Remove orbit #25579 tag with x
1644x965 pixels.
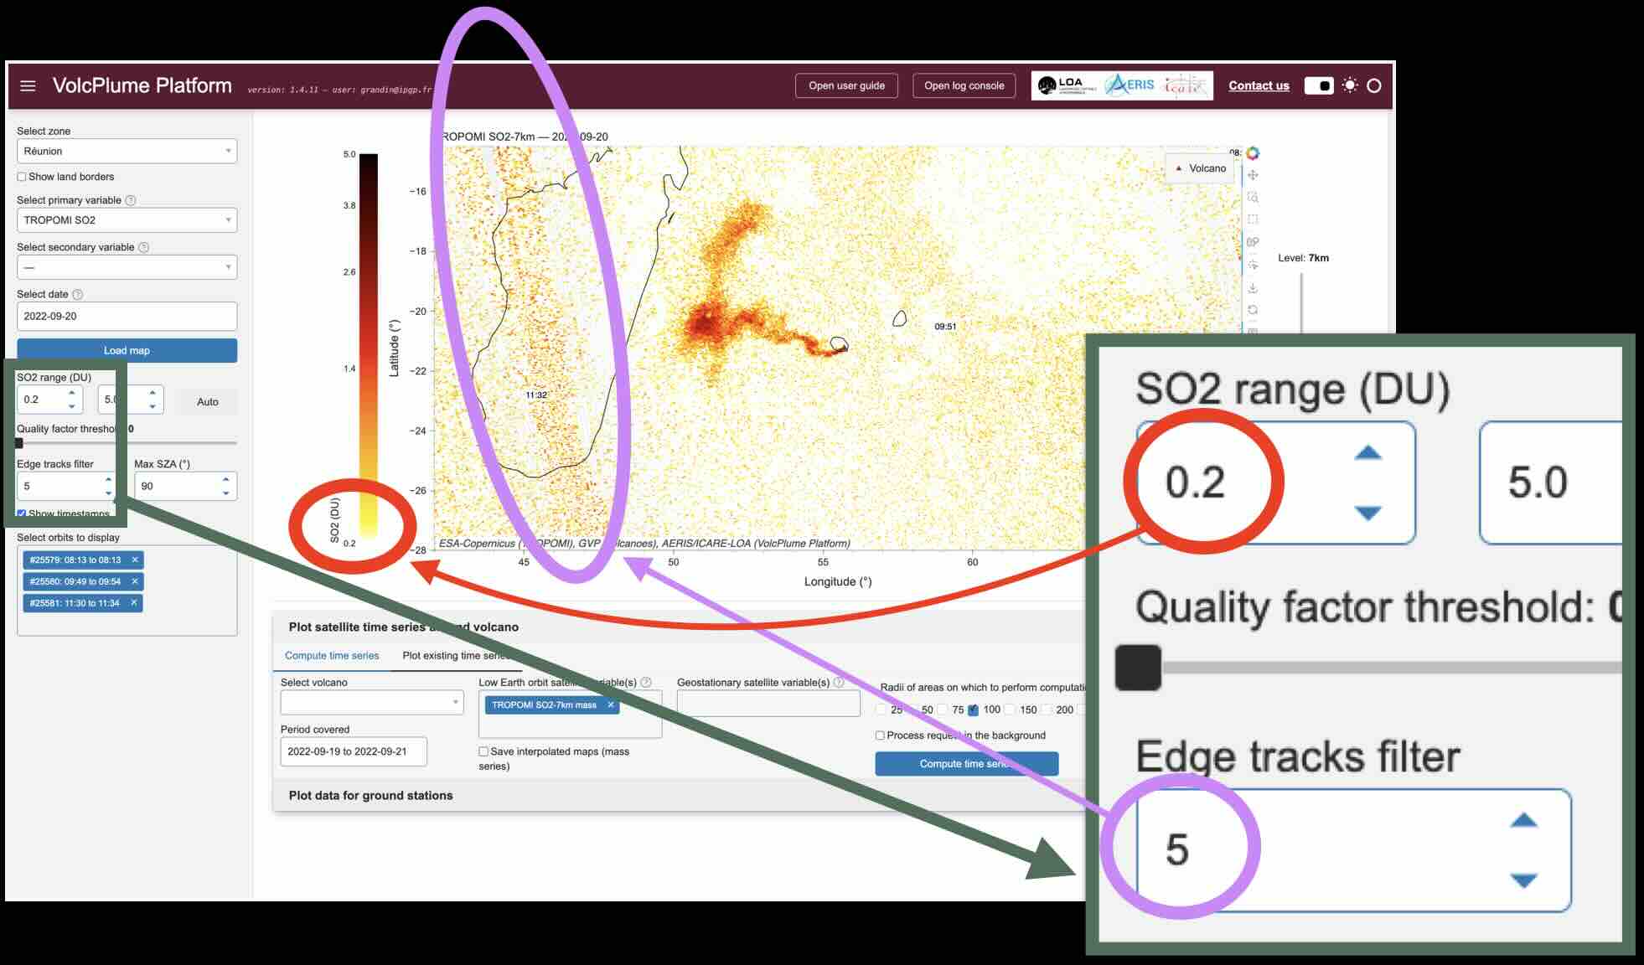135,560
